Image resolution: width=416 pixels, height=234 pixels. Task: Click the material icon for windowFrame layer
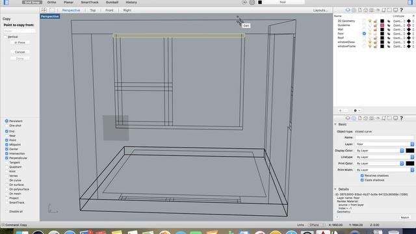click(389, 46)
